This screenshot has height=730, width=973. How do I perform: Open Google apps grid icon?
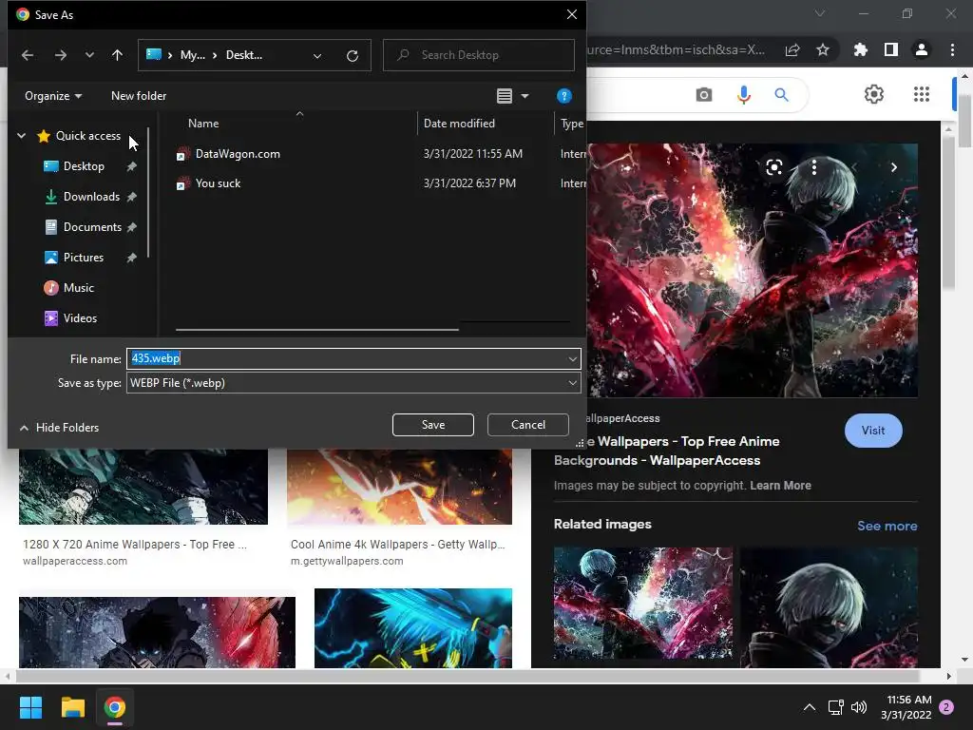(922, 94)
